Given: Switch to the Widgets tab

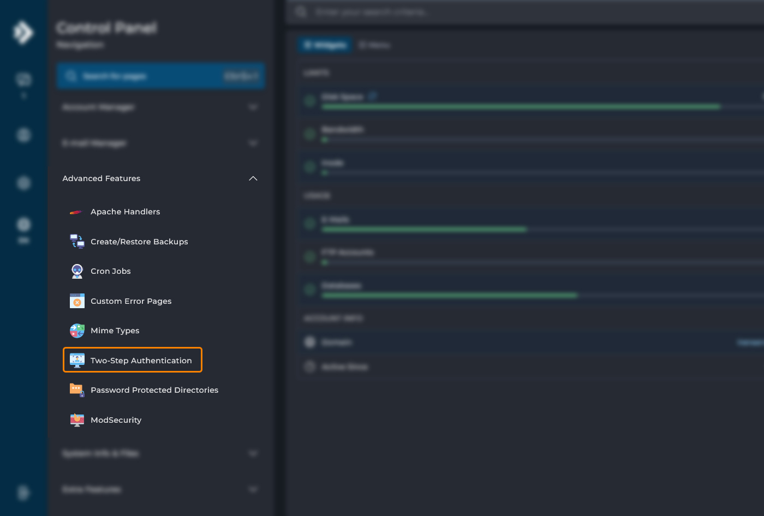Looking at the screenshot, I should coord(325,45).
